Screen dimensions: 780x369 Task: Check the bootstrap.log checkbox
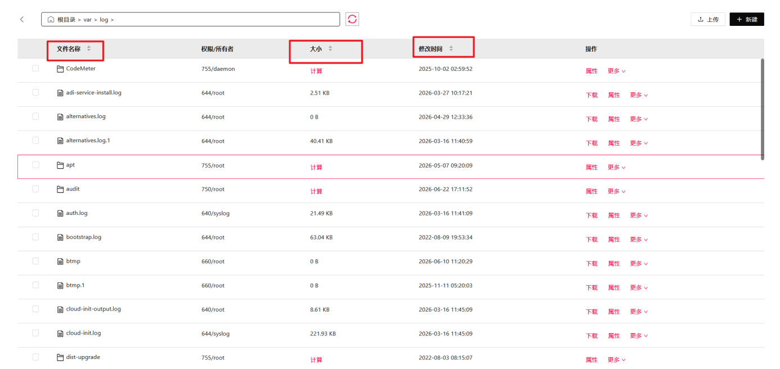coord(35,237)
